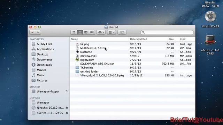Click the Shared proxy icon in title bar
This screenshot has height=125, width=223.
[x=106, y=27]
